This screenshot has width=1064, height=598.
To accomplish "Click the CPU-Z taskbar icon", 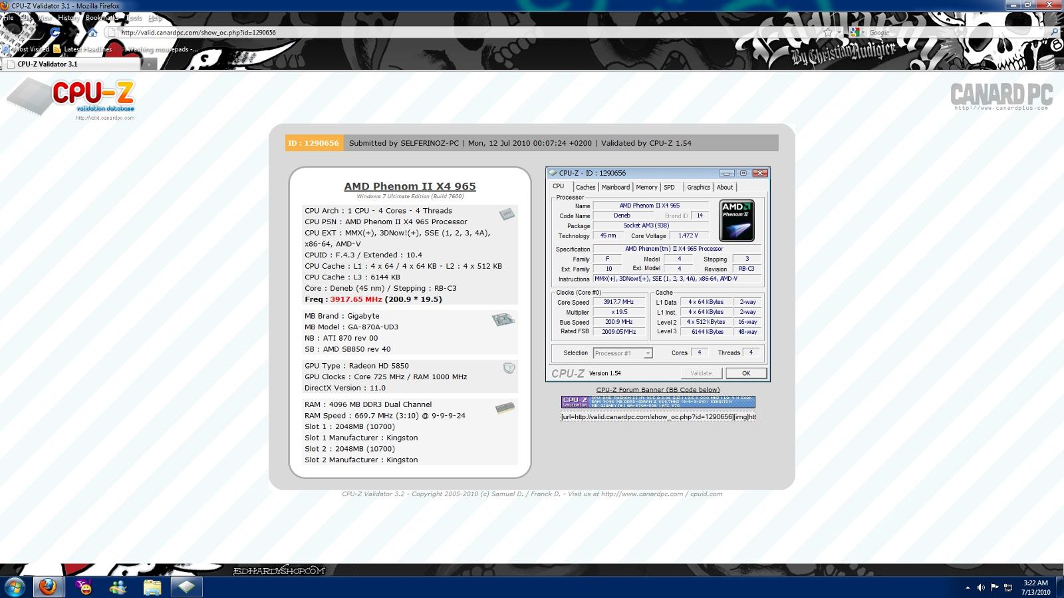I will click(186, 587).
